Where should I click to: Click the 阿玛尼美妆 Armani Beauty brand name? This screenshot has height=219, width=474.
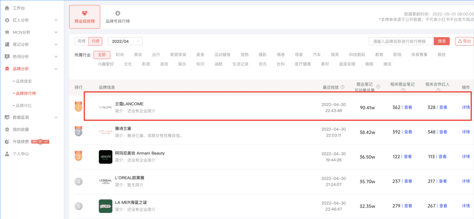(140, 153)
